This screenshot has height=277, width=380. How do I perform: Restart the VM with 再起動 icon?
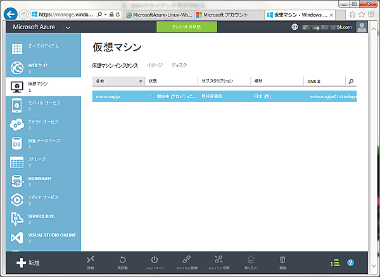(123, 260)
